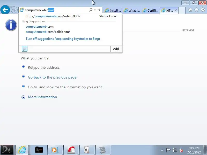Click the blue information icon
The height and width of the screenshot is (155, 207).
coord(11,25)
